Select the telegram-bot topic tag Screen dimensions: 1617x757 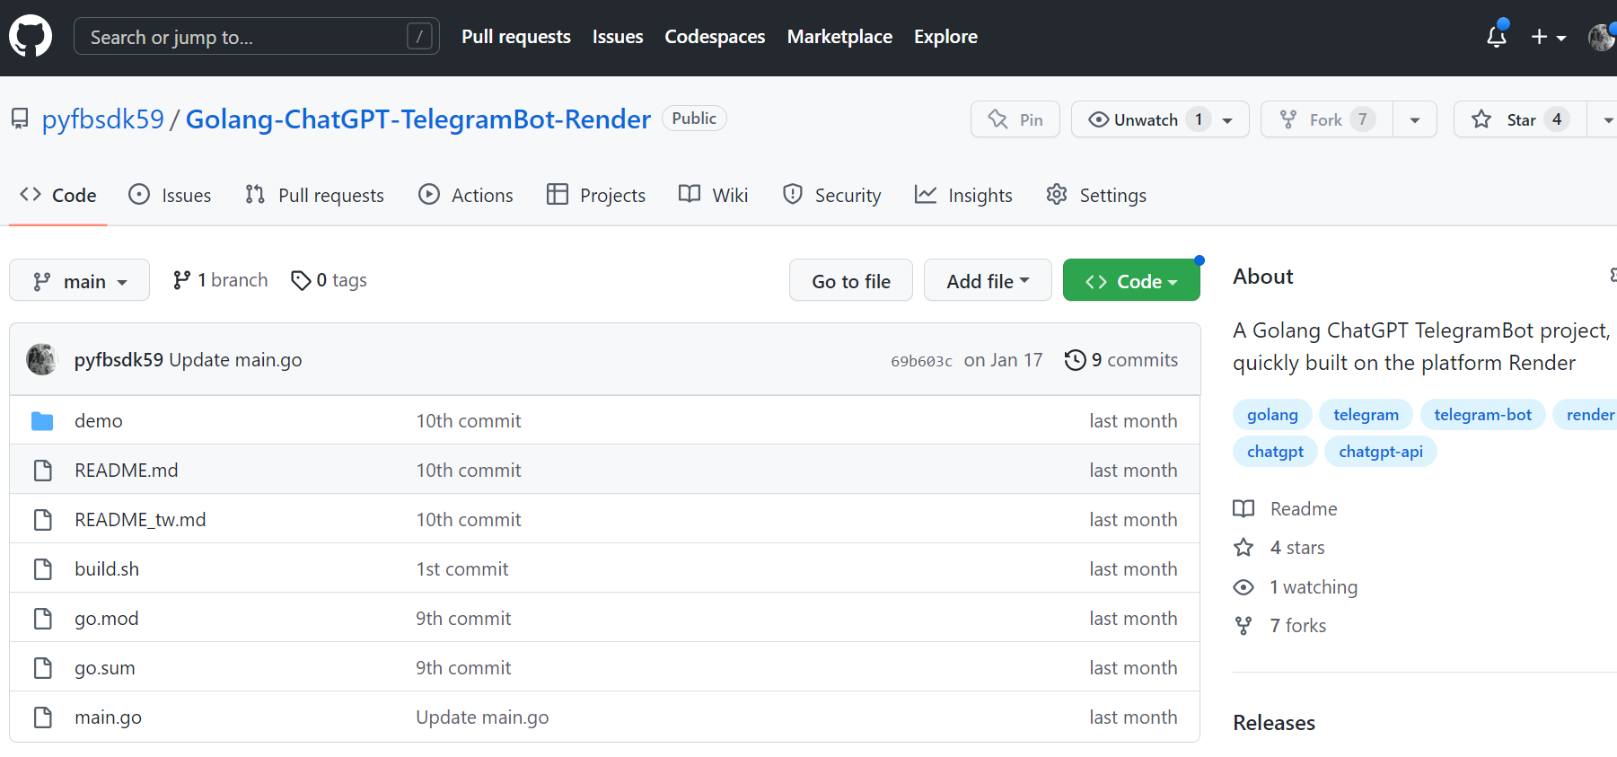pos(1482,415)
